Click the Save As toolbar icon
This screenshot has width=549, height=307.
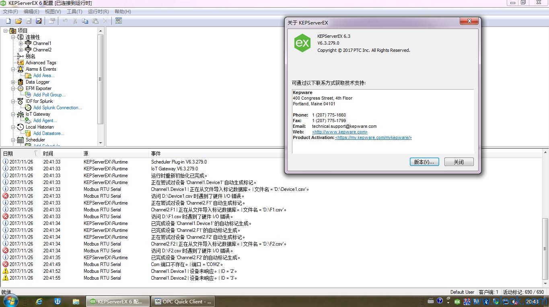click(39, 21)
